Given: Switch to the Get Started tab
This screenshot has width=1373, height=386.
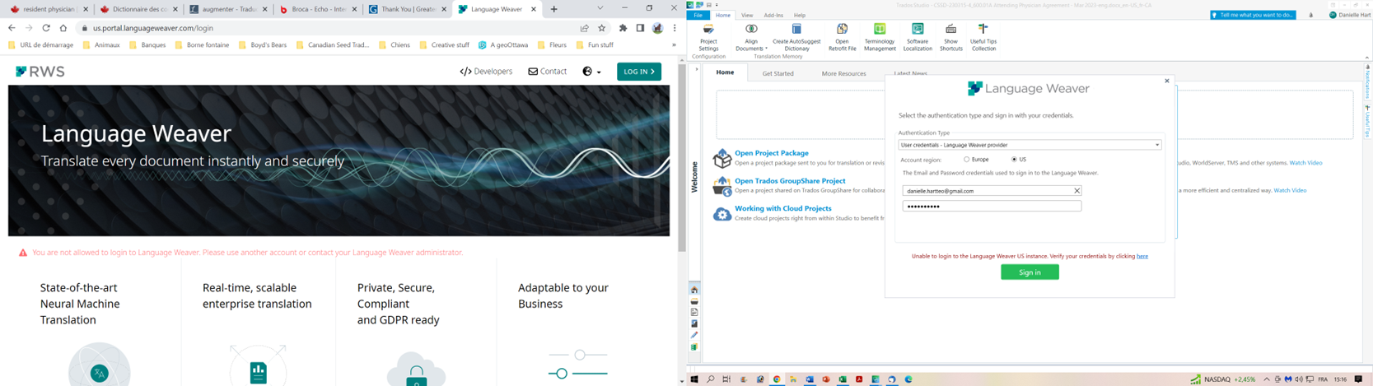Looking at the screenshot, I should pos(778,73).
